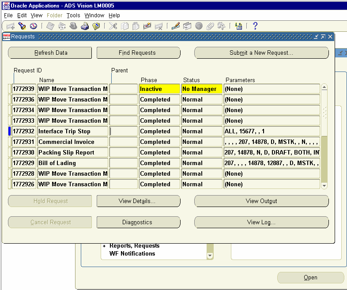The image size is (347, 290).
Task: Click the Translations globe icon
Action: 199,26
